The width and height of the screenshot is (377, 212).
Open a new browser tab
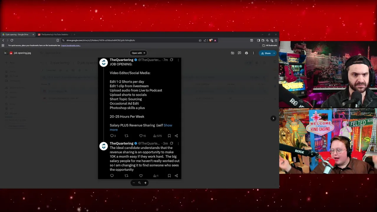[74, 34]
